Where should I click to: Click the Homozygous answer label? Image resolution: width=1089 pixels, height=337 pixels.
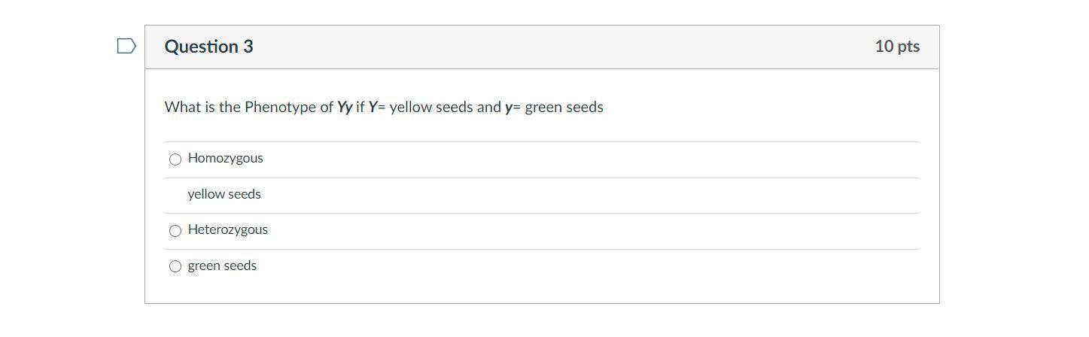[x=225, y=158]
